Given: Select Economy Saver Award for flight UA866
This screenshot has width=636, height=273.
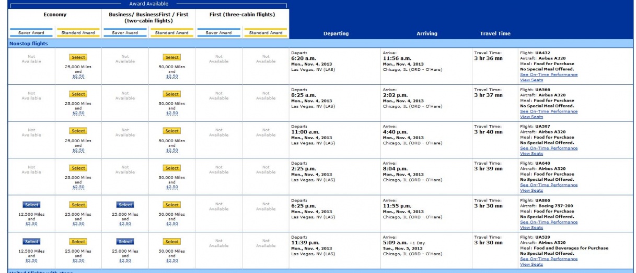Looking at the screenshot, I should tap(31, 205).
